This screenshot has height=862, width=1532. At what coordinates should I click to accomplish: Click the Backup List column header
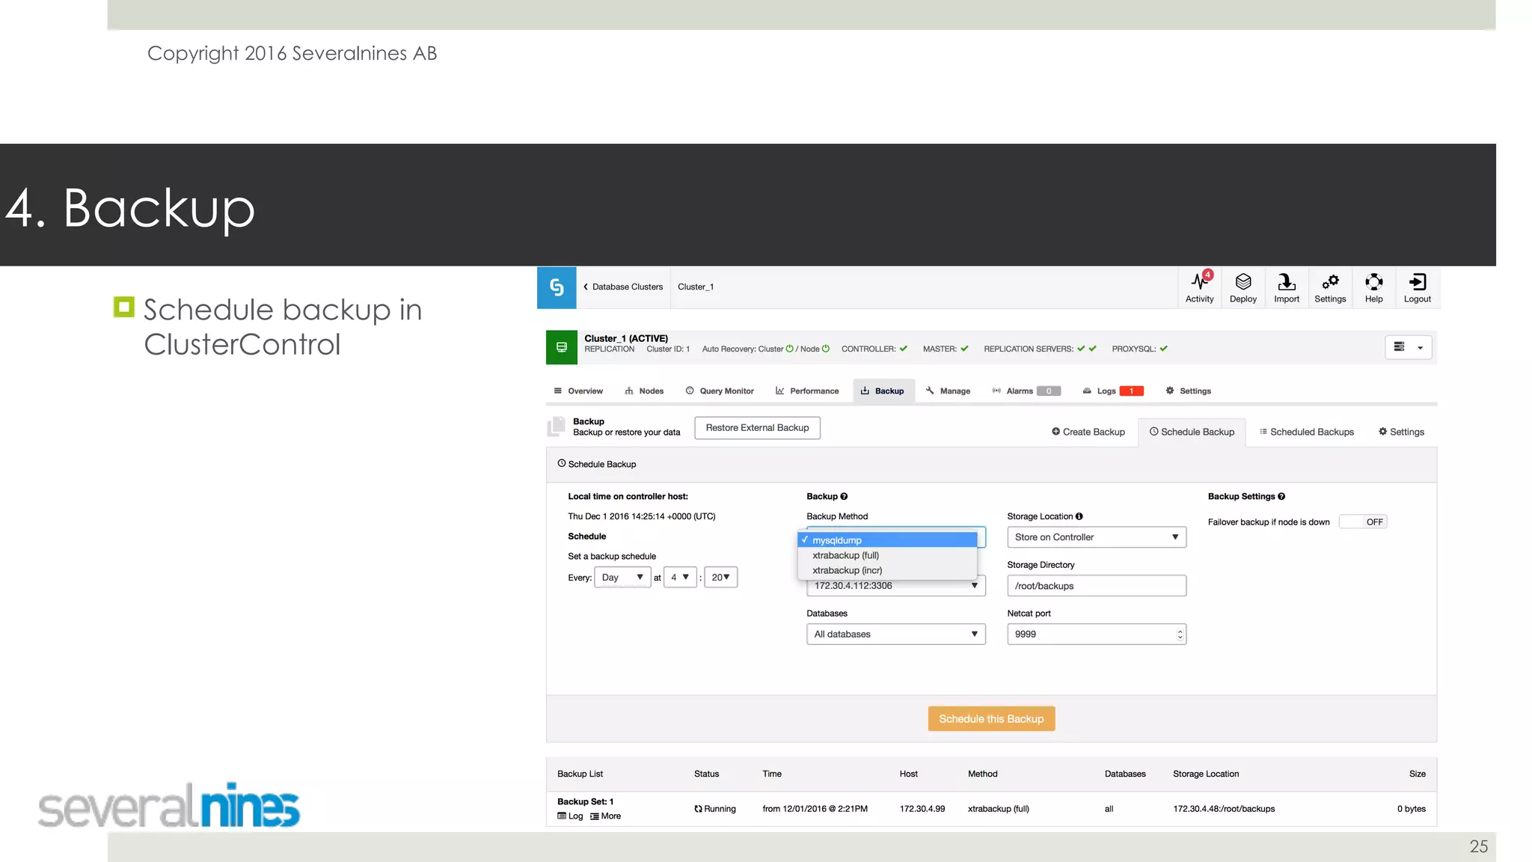tap(580, 774)
